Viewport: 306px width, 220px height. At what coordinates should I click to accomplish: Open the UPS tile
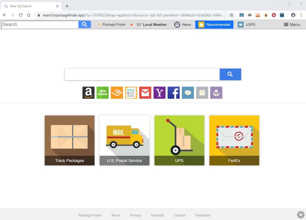[x=179, y=140]
